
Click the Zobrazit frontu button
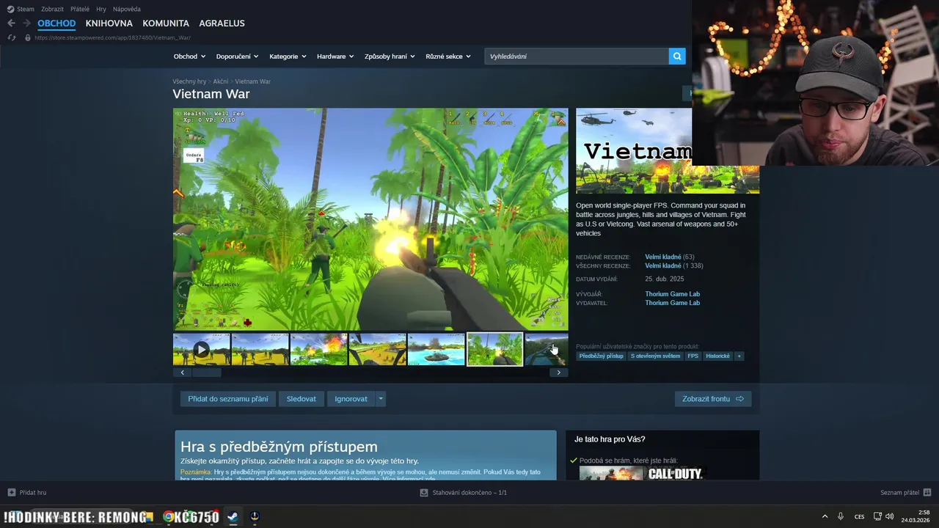pyautogui.click(x=713, y=399)
